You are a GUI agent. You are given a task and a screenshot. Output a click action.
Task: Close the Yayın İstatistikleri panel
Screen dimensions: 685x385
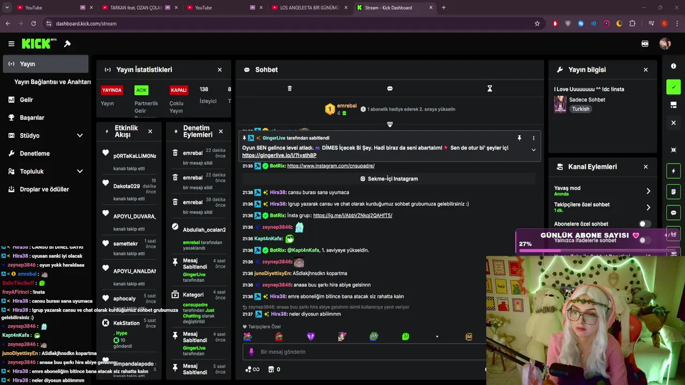(x=219, y=70)
